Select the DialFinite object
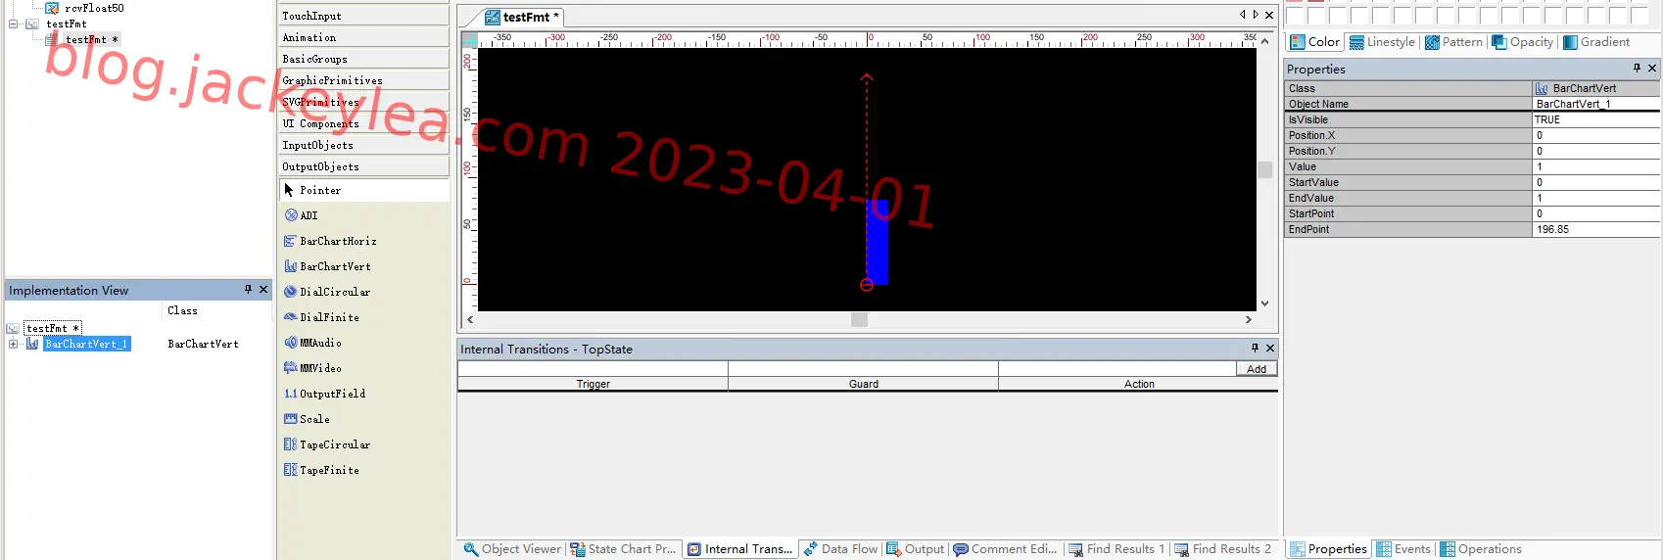The height and width of the screenshot is (560, 1663). 321,317
